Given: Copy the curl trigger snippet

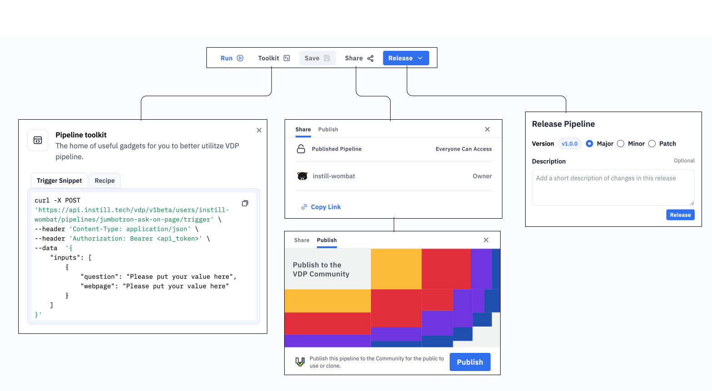Looking at the screenshot, I should pos(245,203).
